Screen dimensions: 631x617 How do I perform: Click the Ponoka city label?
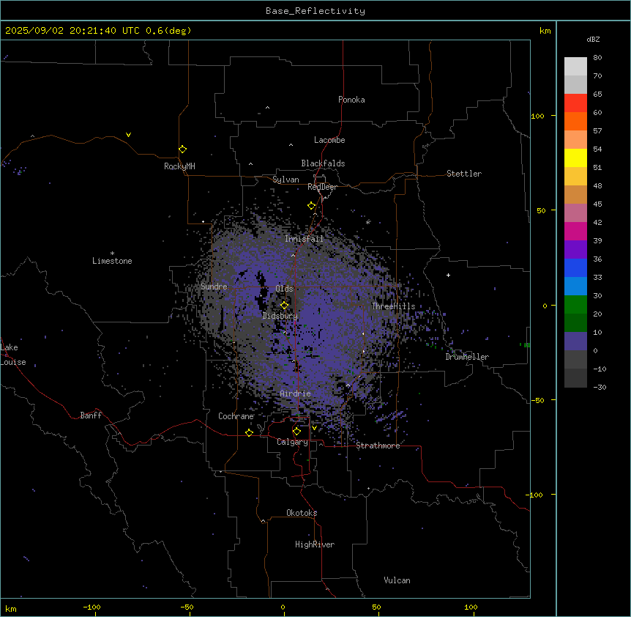coord(351,100)
